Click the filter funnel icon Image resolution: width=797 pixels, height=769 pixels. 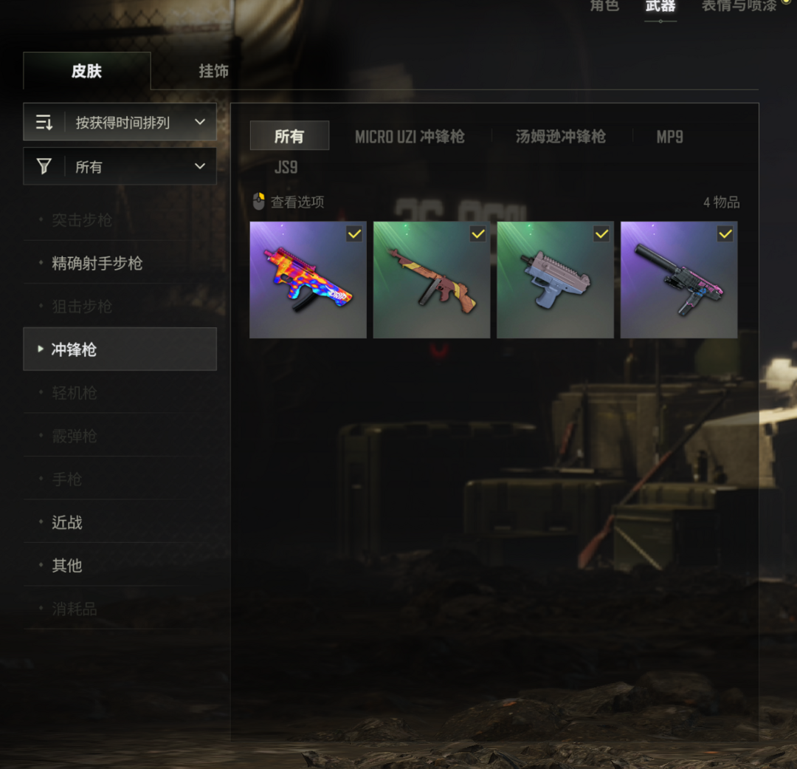tap(44, 166)
